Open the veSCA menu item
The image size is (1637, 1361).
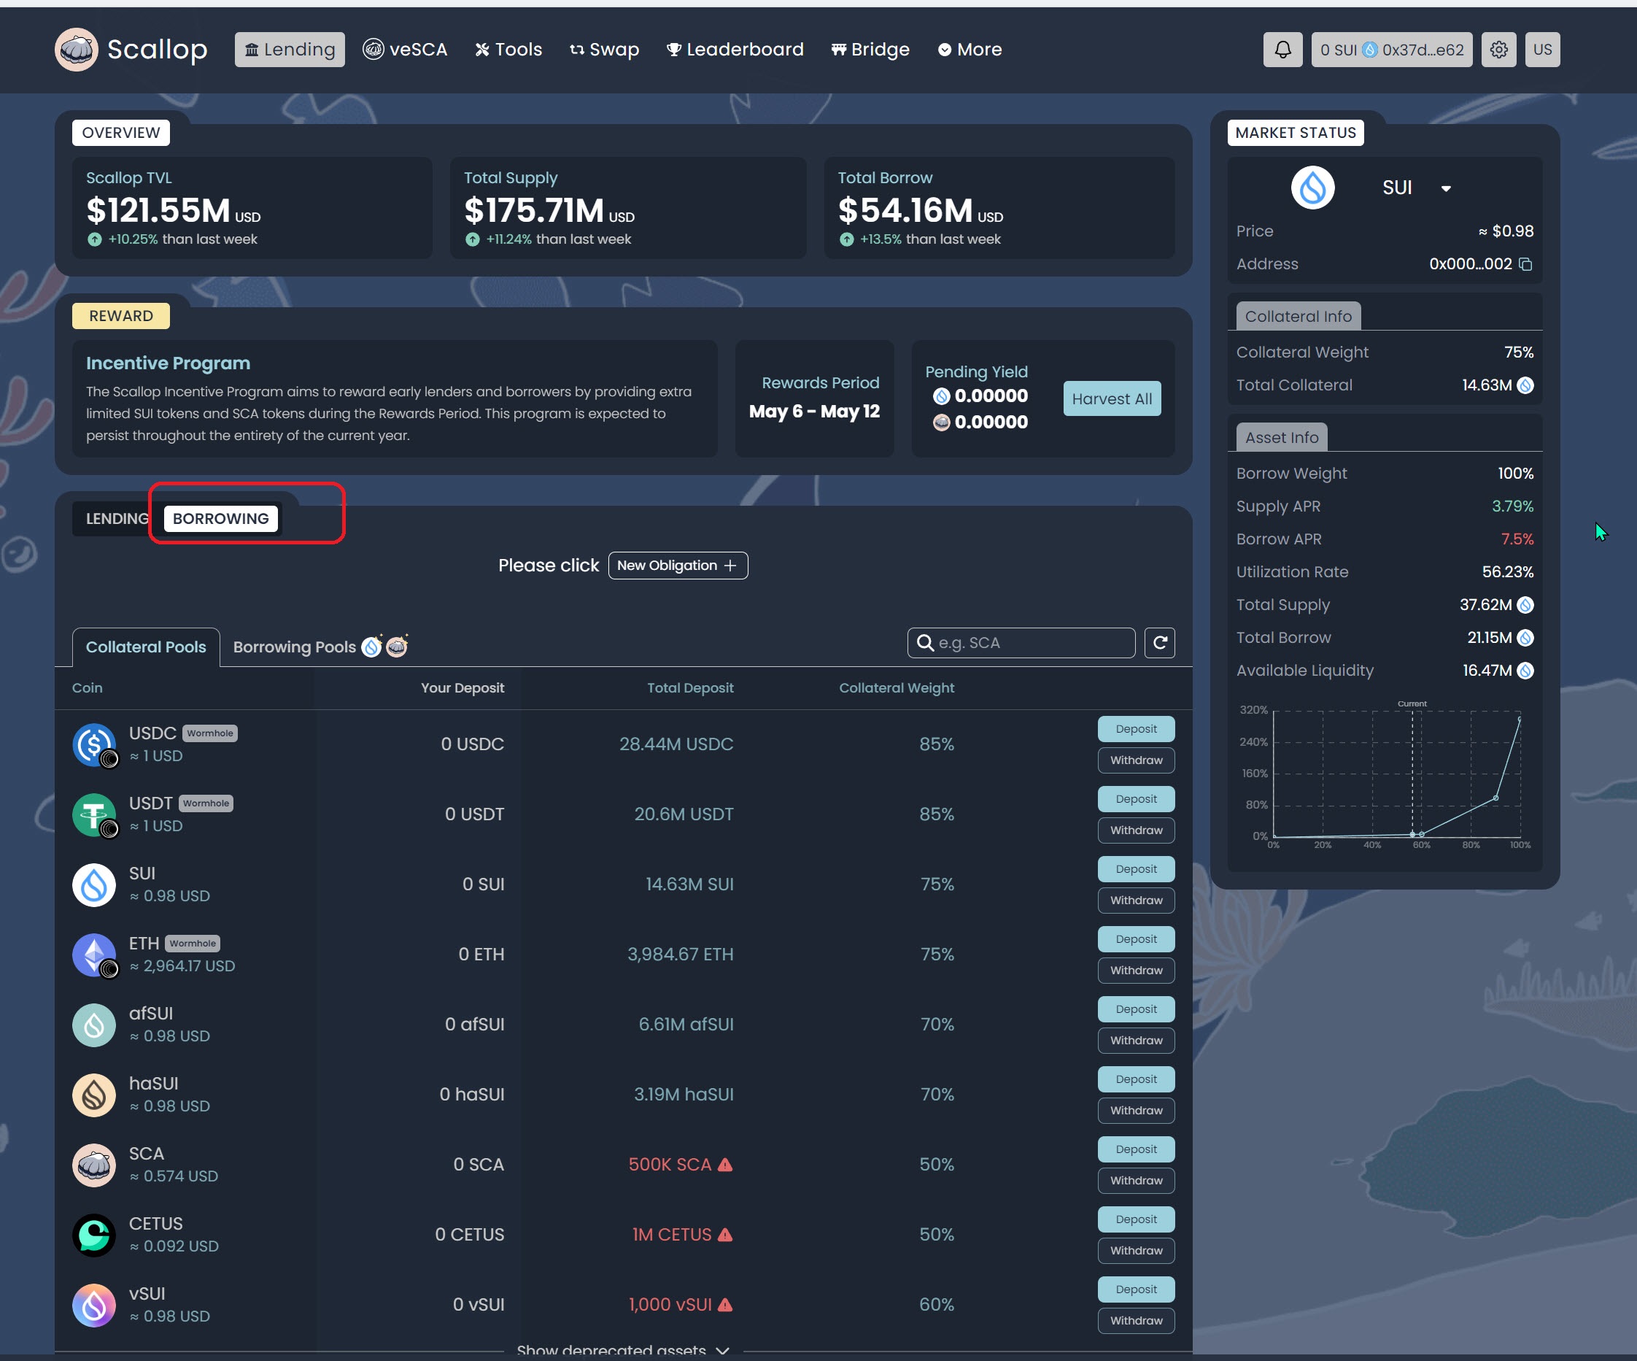[406, 50]
